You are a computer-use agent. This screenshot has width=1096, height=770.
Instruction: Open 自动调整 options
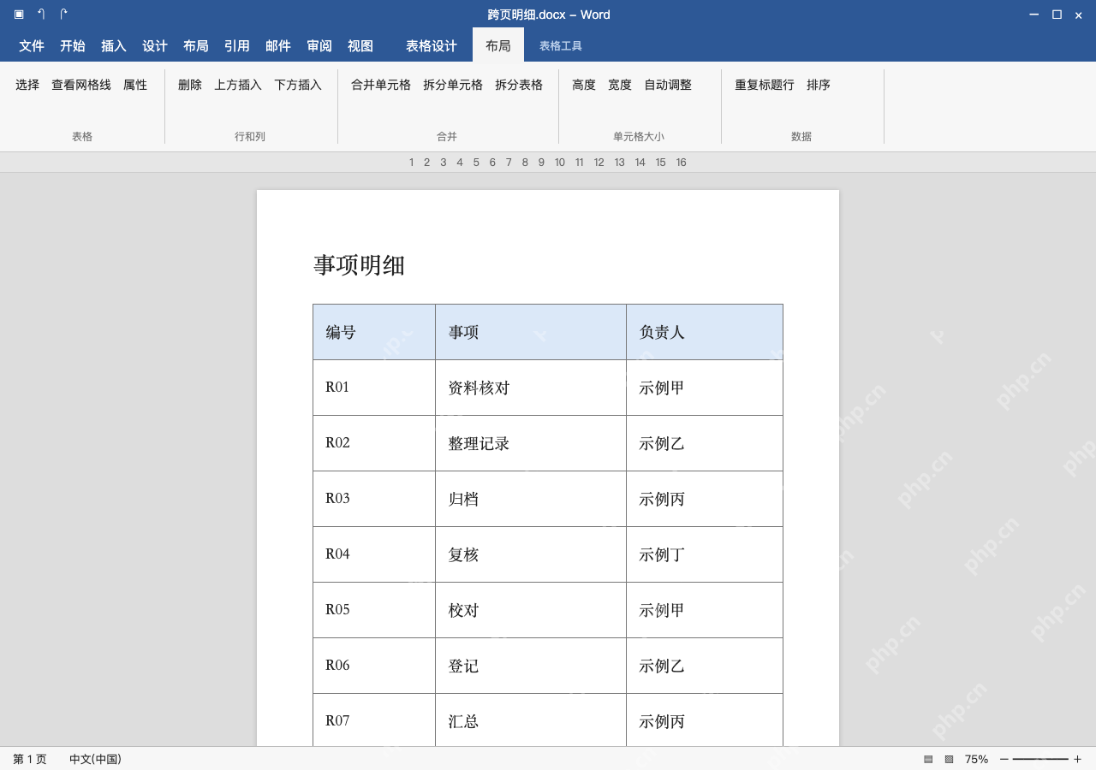click(668, 85)
